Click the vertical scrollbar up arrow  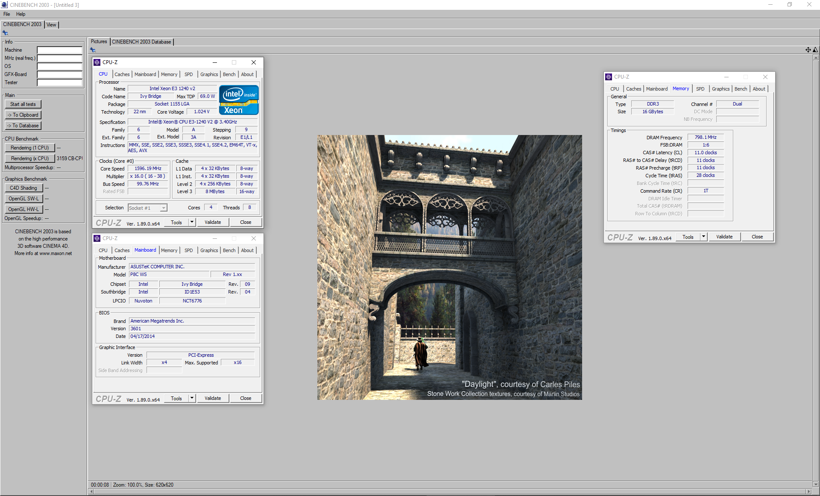[x=816, y=57]
